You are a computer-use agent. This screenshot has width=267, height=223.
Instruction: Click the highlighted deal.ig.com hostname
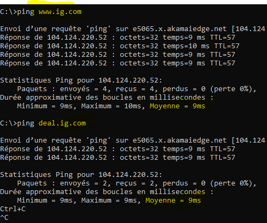click(x=62, y=123)
